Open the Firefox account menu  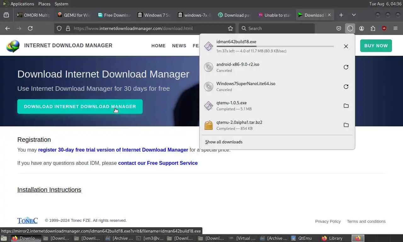point(361,28)
